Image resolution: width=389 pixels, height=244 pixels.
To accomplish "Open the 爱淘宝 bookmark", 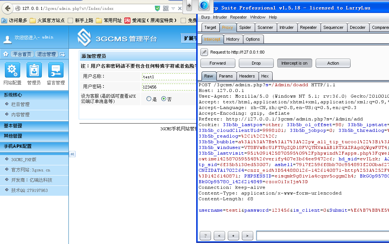I will point(151,21).
